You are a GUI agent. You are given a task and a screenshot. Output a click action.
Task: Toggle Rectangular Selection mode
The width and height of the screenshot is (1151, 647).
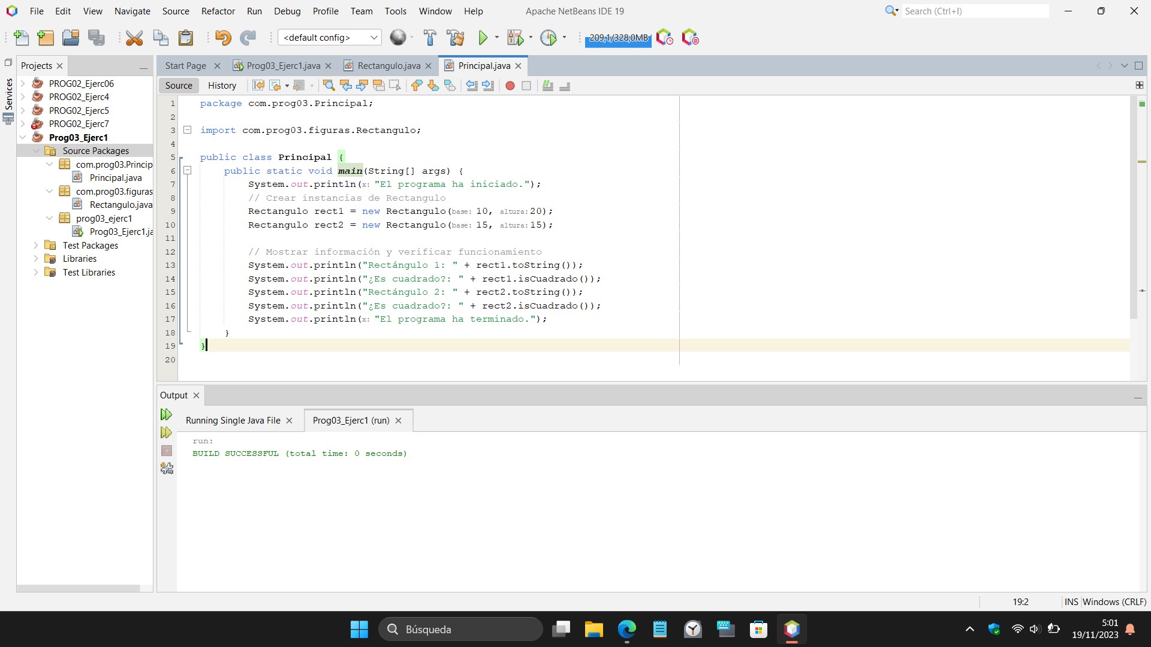coord(394,86)
